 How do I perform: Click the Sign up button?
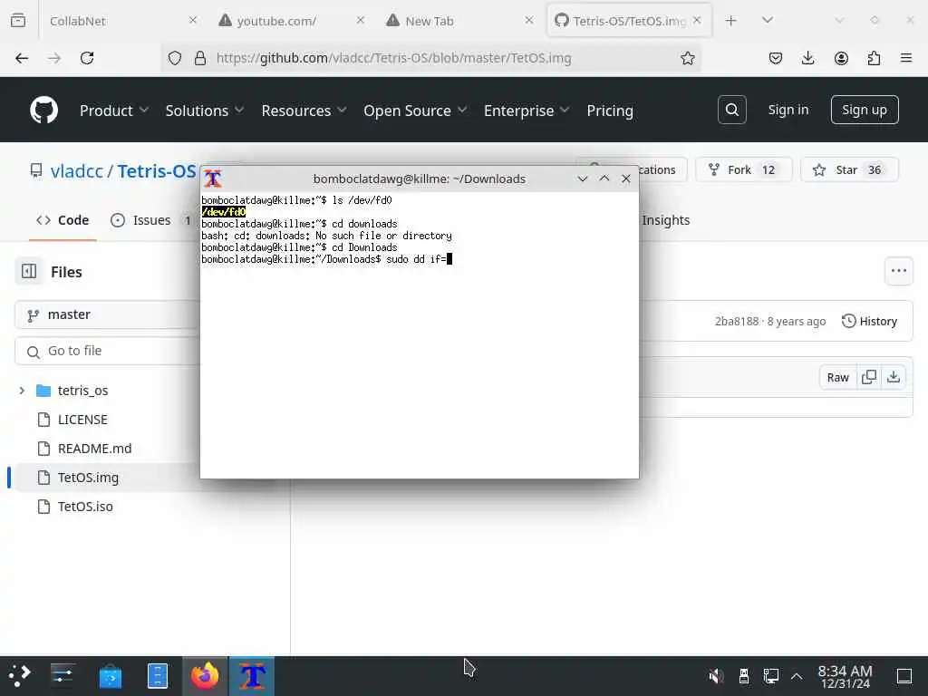point(864,110)
